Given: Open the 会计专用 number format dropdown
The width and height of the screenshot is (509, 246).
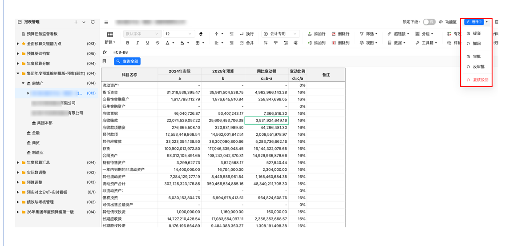Looking at the screenshot, I should [x=280, y=34].
